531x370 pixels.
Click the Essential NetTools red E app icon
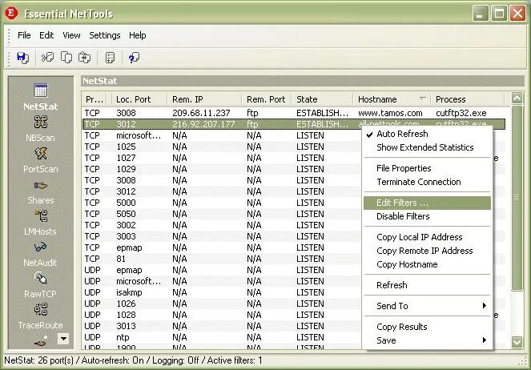coord(11,13)
